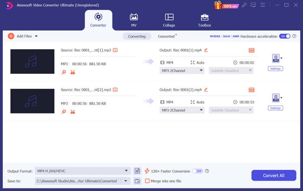Edit ID3 metadata for Rec 0001(2).mp4

(x=251, y=90)
